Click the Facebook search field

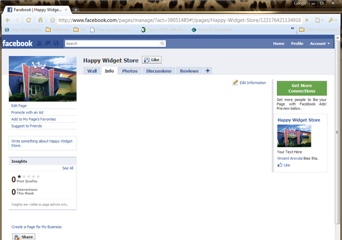pos(112,43)
